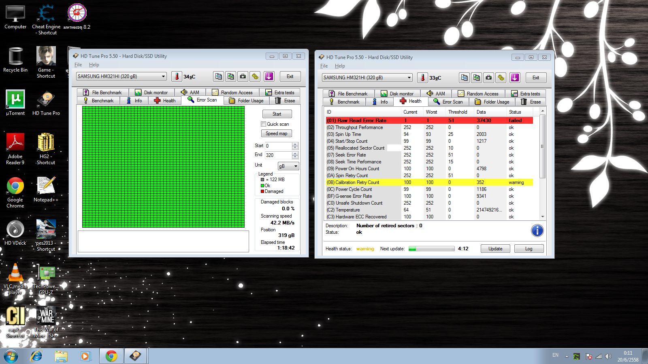Click copy screenshot icon in right HD Tune window
This screenshot has width=648, height=364.
(477, 78)
